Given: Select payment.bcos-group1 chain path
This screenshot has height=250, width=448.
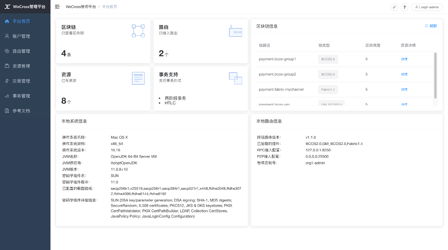Looking at the screenshot, I should coord(277,59).
